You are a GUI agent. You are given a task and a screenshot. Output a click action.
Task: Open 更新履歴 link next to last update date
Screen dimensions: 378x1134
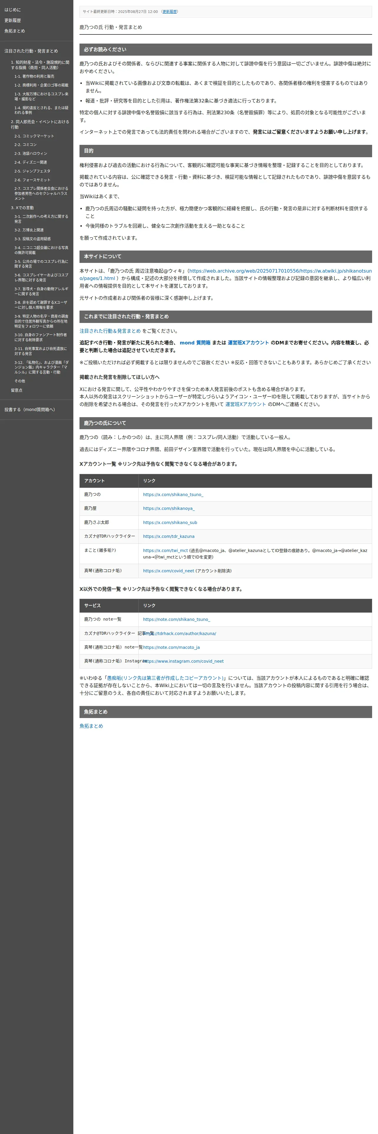(x=169, y=11)
